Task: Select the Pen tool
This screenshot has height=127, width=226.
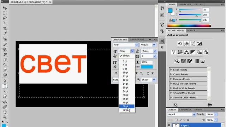Action: [x=5, y=81]
